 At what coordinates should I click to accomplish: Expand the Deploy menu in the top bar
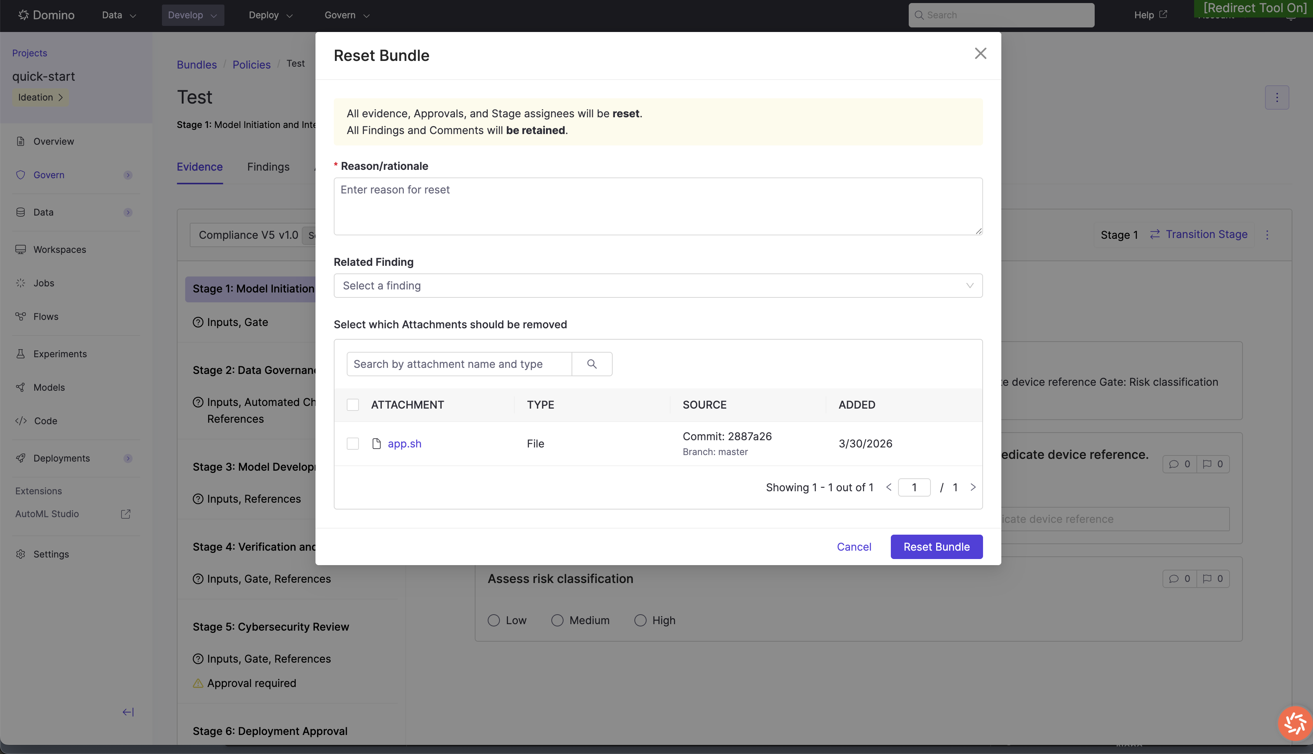coord(271,15)
